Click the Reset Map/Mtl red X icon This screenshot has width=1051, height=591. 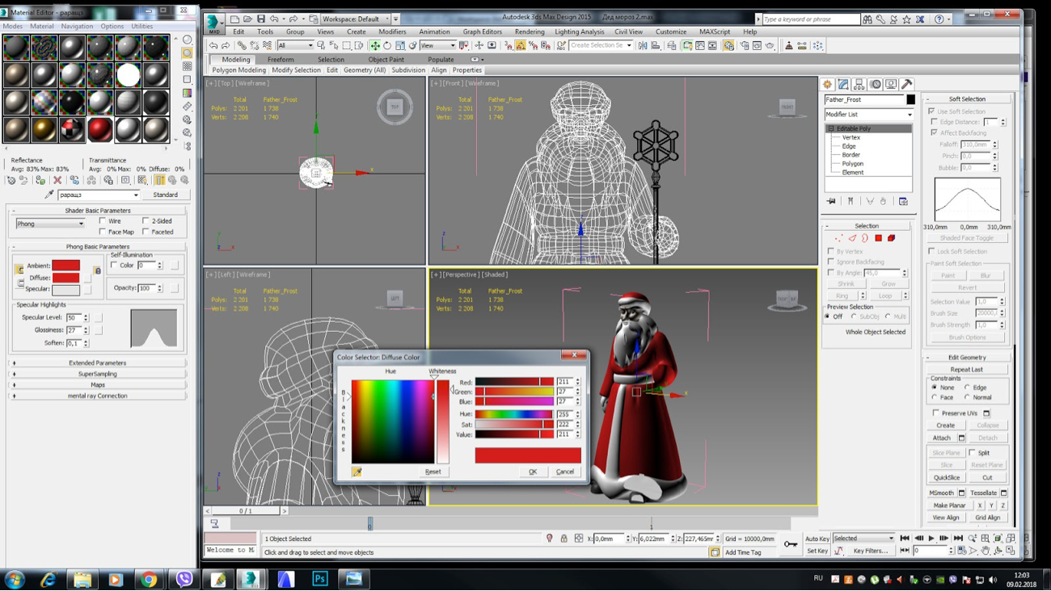point(57,180)
